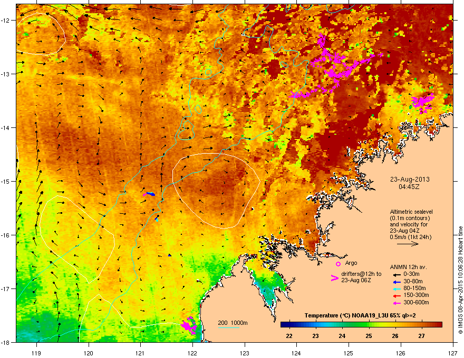Viewport: 464px width, 358px height.
Task: Click the magenta drifters arrowhead legend symbol
Action: (334, 278)
